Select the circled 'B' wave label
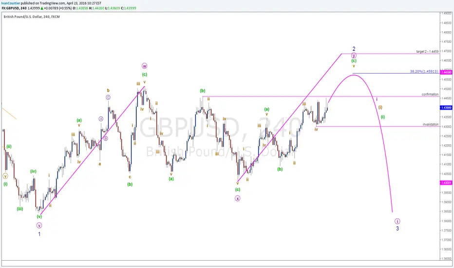454x268 pixels. [106, 138]
